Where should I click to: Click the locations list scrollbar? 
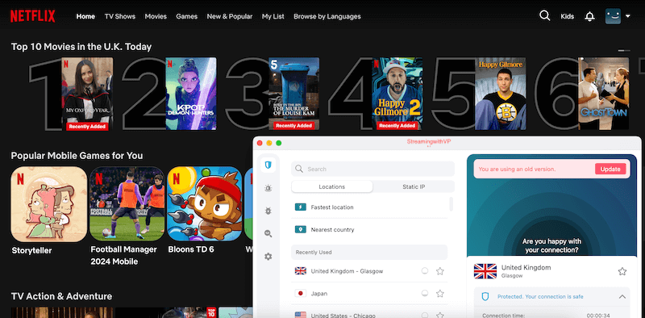point(451,204)
